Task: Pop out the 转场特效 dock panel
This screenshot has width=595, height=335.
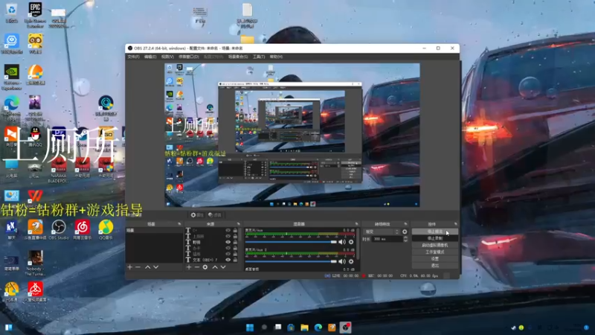Action: (405, 224)
